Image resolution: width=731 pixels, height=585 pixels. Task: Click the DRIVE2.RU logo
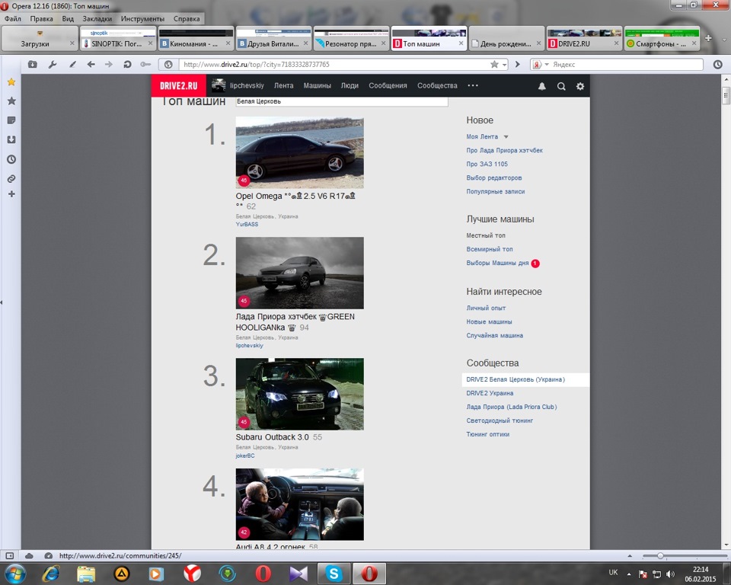click(178, 86)
